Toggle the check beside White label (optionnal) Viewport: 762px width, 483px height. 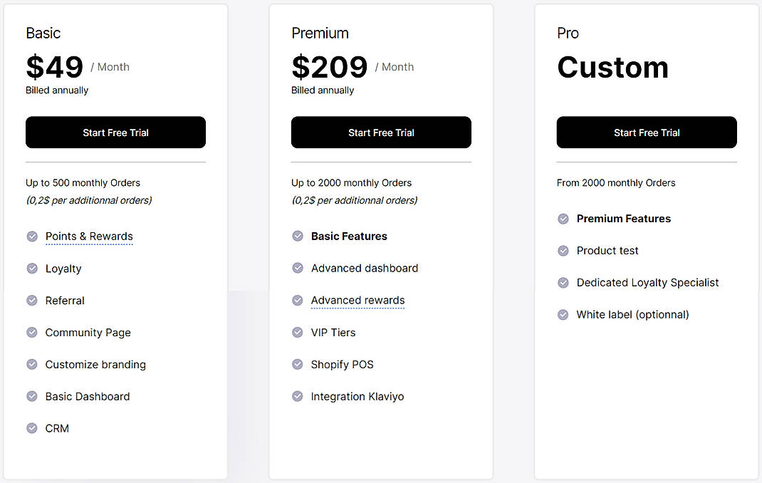pos(563,314)
